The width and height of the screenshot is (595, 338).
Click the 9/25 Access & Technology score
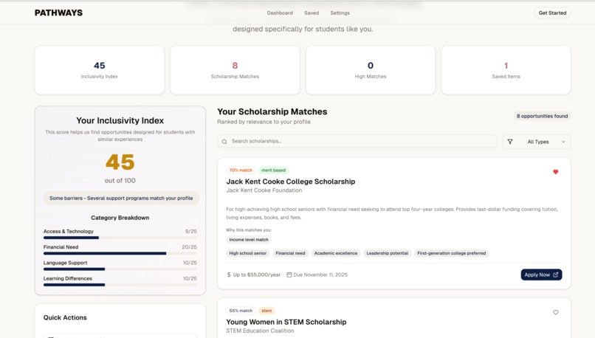191,232
